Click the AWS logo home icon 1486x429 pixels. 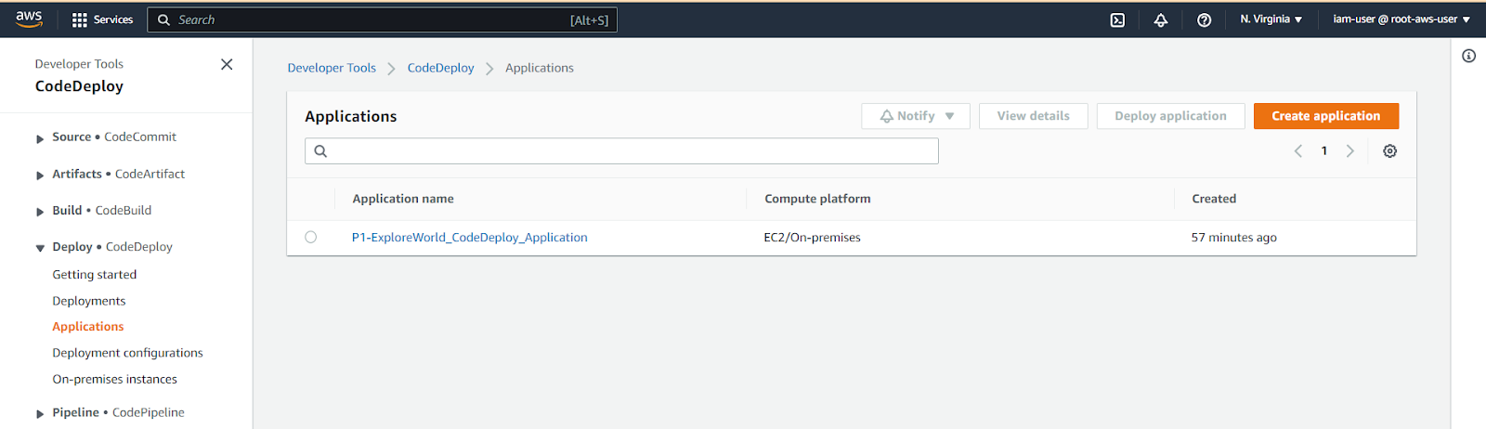[29, 19]
